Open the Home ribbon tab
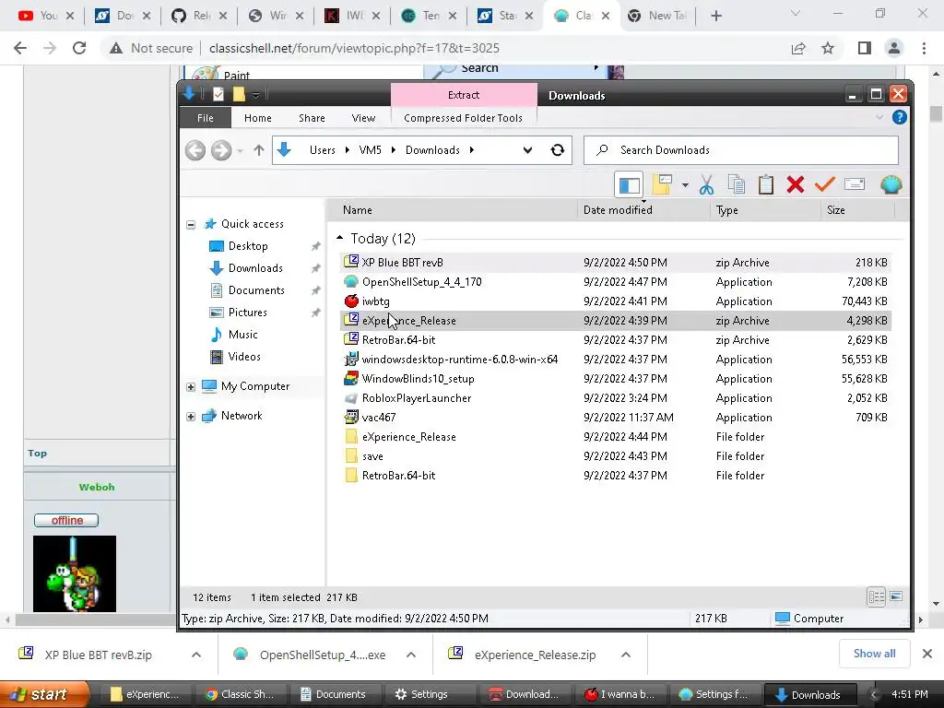 coord(258,118)
